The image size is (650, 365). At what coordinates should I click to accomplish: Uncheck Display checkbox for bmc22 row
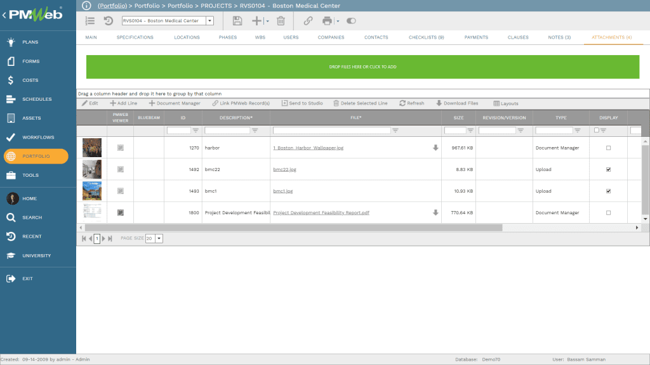(609, 169)
